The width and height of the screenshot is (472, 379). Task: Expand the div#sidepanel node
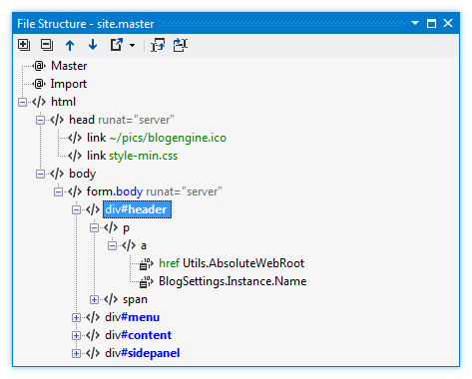pos(76,353)
